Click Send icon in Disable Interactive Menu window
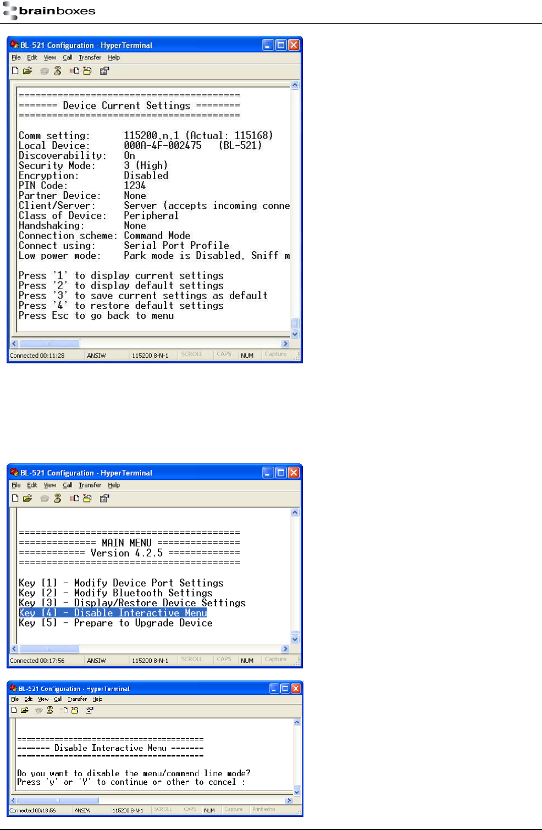 (x=64, y=710)
